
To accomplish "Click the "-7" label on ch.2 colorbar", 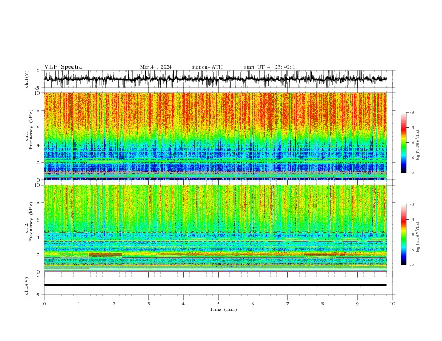I will (x=411, y=265).
